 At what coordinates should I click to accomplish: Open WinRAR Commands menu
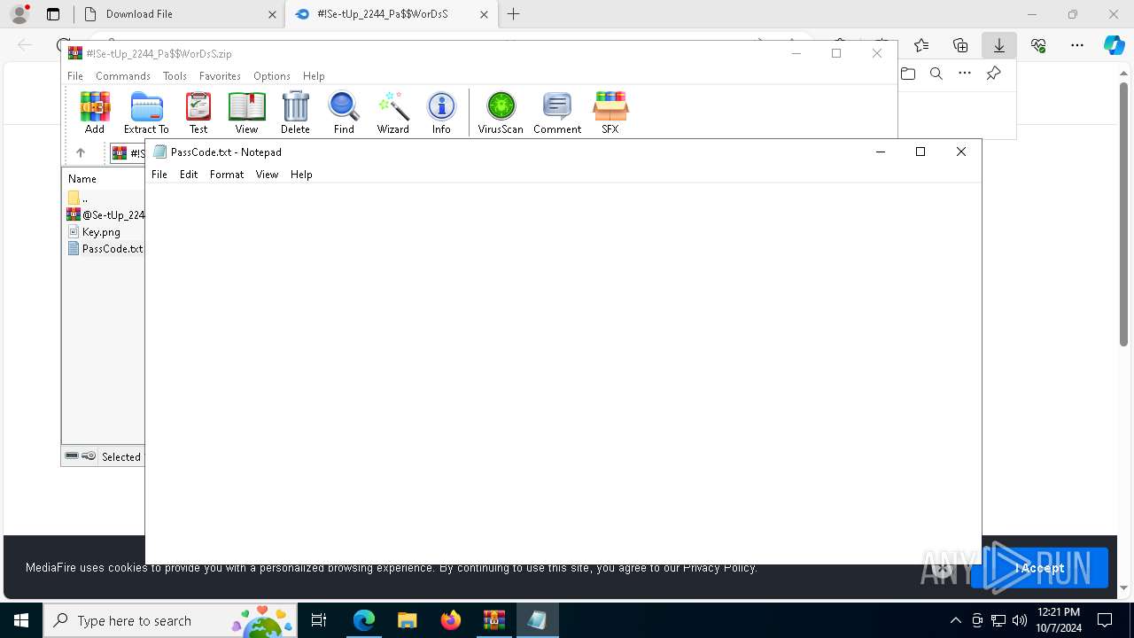coord(123,76)
